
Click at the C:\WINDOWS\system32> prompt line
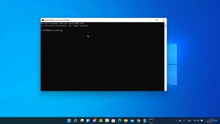(x=51, y=30)
